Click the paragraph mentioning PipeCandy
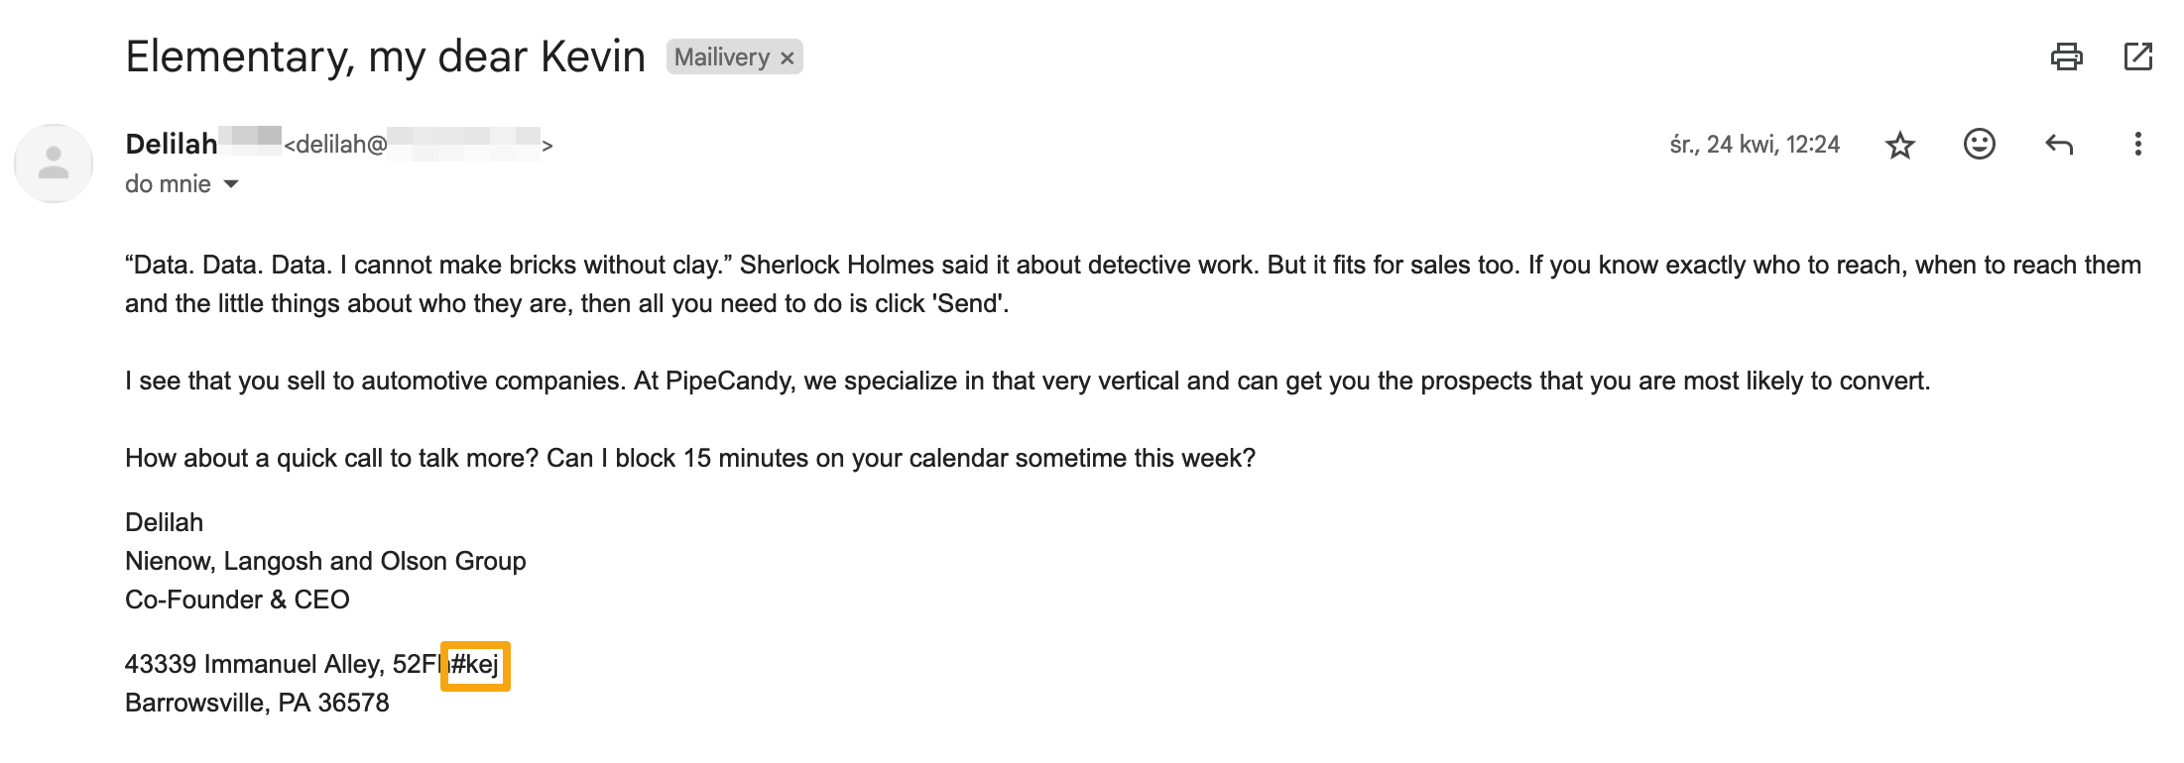The height and width of the screenshot is (763, 2184). (1027, 381)
